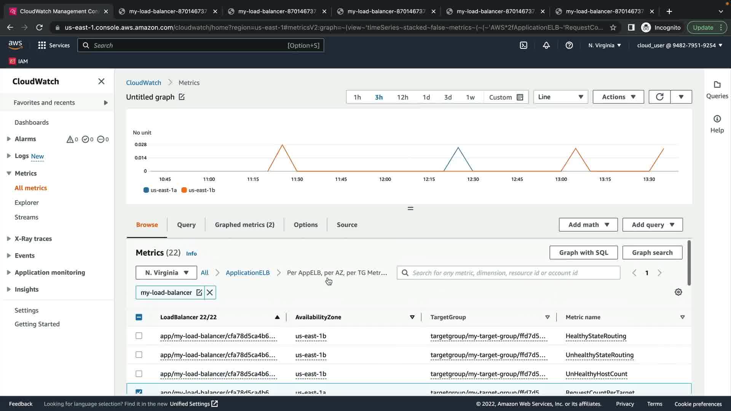Check HealthyStateRouting metric row checkbox
731x411 pixels.
click(139, 336)
